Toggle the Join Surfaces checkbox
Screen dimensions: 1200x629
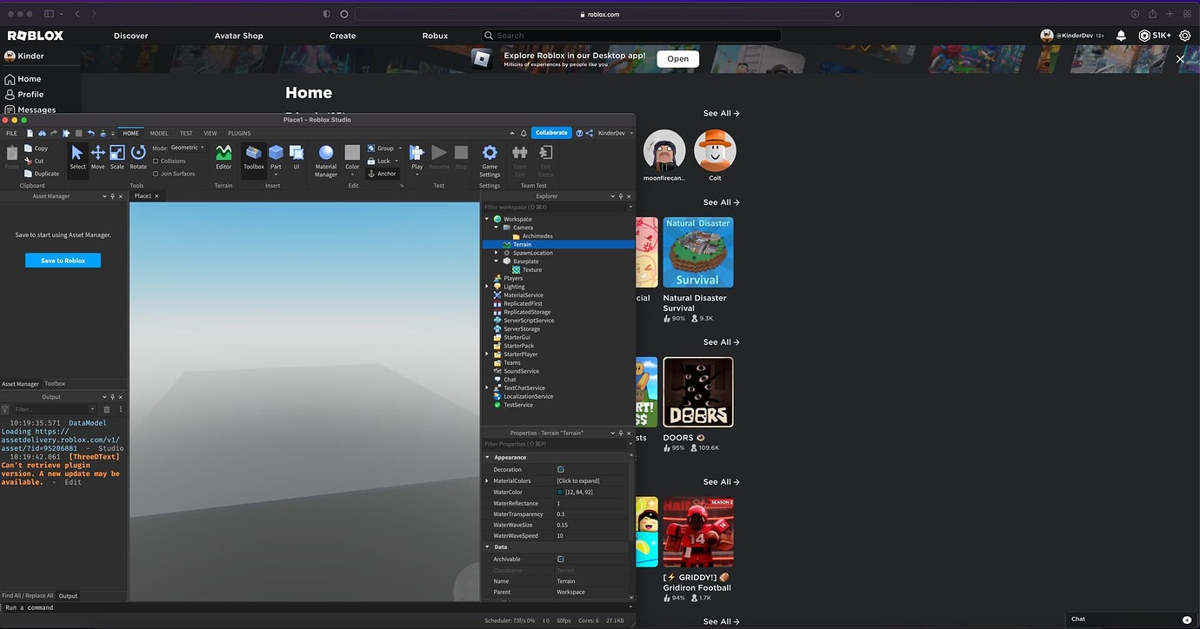click(x=156, y=174)
